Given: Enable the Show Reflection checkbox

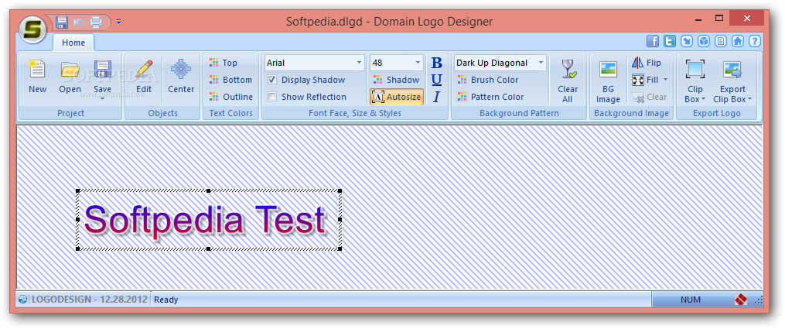Looking at the screenshot, I should click(271, 97).
